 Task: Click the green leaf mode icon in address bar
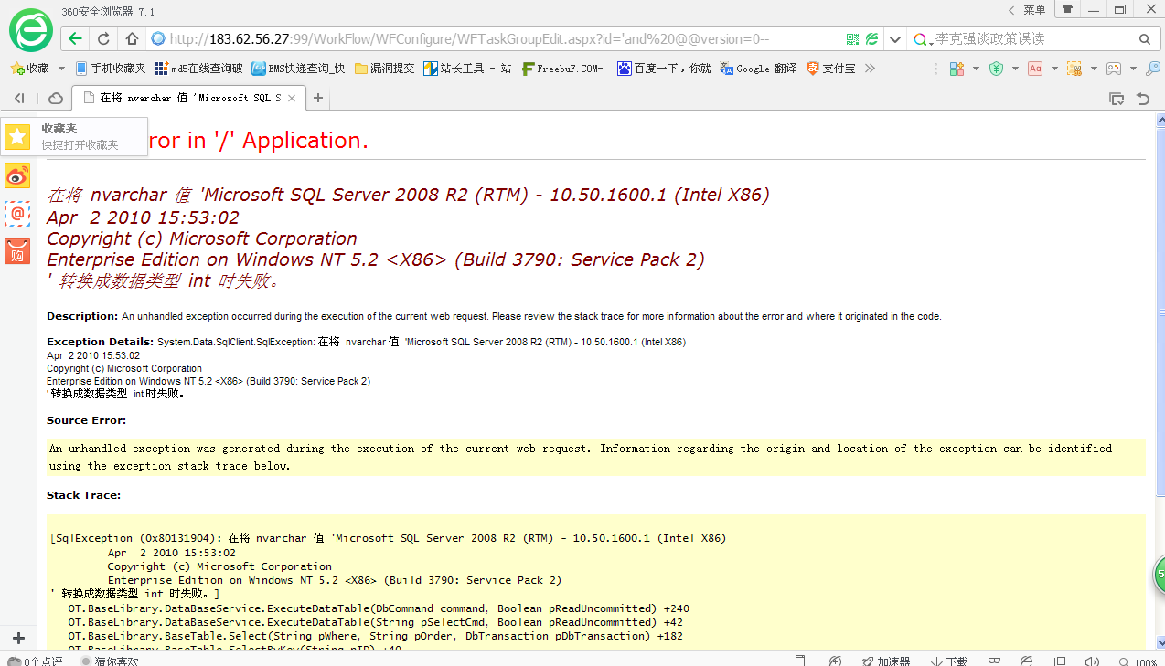[872, 39]
